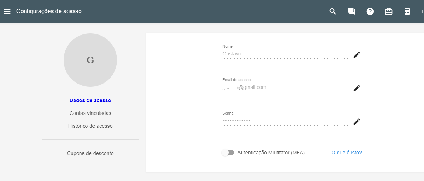Viewport: 424px width, 181px height.
Task: Go to Contas vinculadas section
Action: 90,113
